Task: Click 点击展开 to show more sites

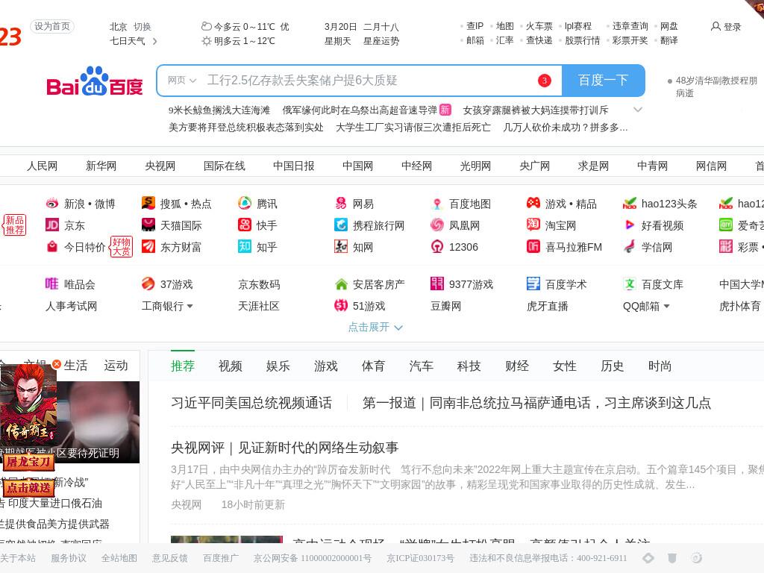Action: click(375, 327)
